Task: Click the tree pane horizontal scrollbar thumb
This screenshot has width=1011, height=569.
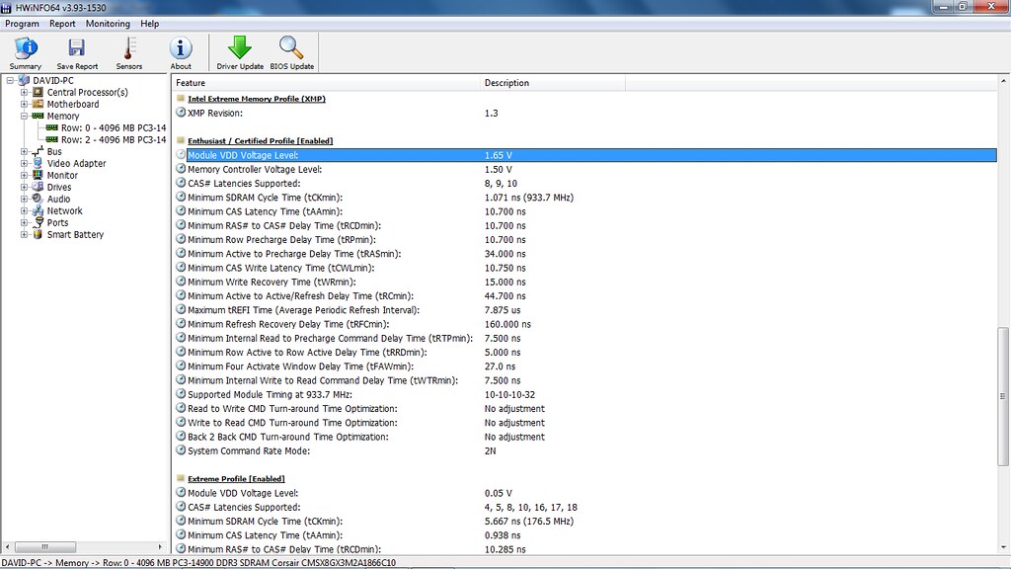Action: click(x=45, y=546)
